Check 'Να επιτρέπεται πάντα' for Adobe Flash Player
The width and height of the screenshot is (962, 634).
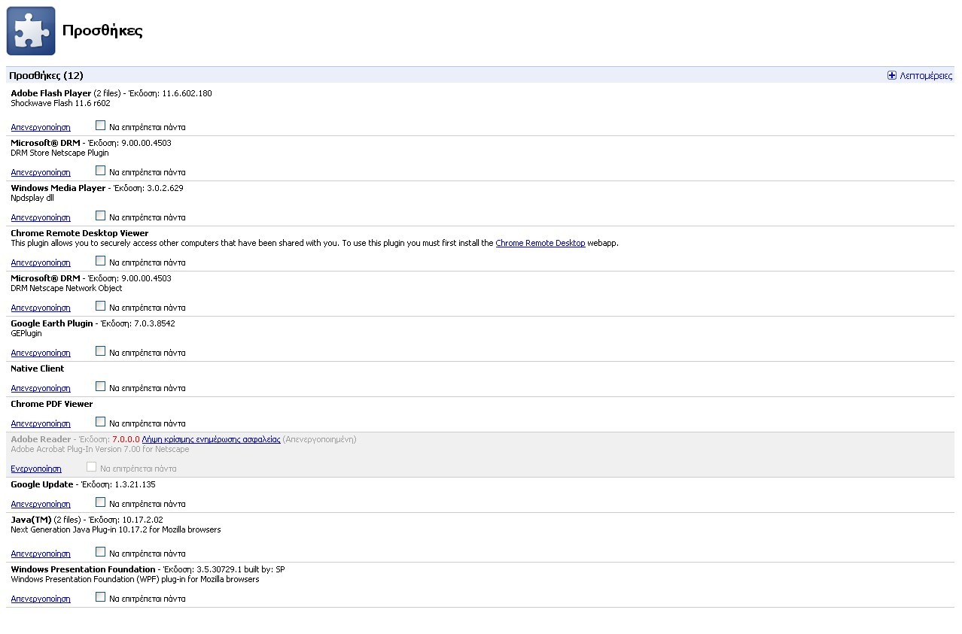click(x=100, y=126)
